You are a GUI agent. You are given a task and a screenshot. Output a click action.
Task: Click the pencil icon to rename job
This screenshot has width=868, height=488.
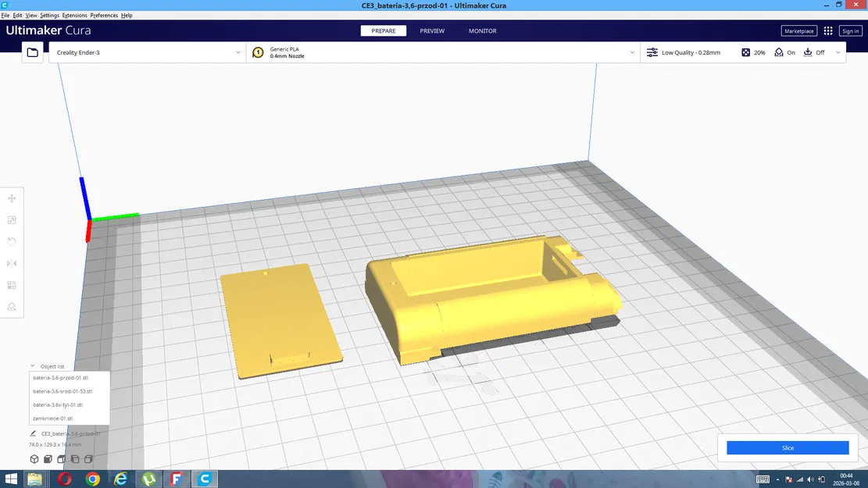click(x=33, y=434)
